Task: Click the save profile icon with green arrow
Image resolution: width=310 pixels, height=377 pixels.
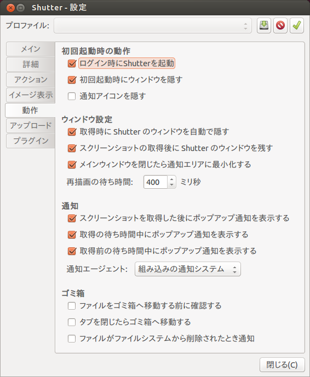Action: tap(264, 25)
